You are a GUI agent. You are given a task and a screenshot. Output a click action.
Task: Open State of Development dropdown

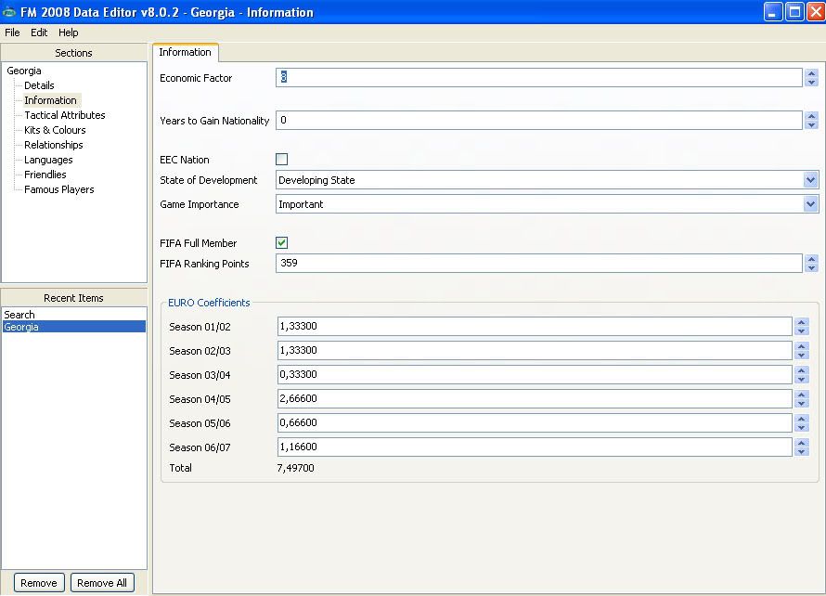click(811, 180)
